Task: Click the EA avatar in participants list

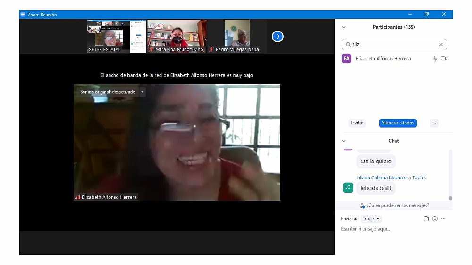Action: point(346,59)
